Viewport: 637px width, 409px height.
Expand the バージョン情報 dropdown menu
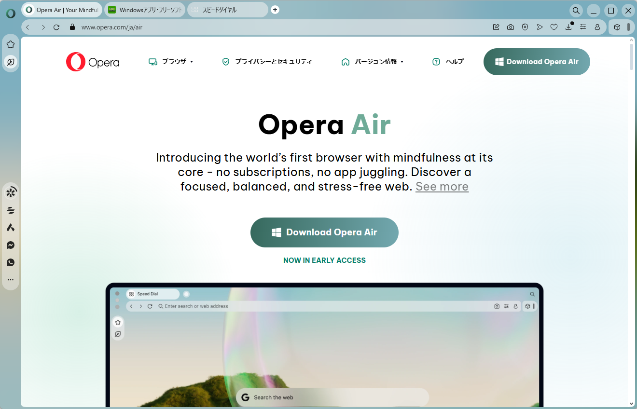[373, 62]
